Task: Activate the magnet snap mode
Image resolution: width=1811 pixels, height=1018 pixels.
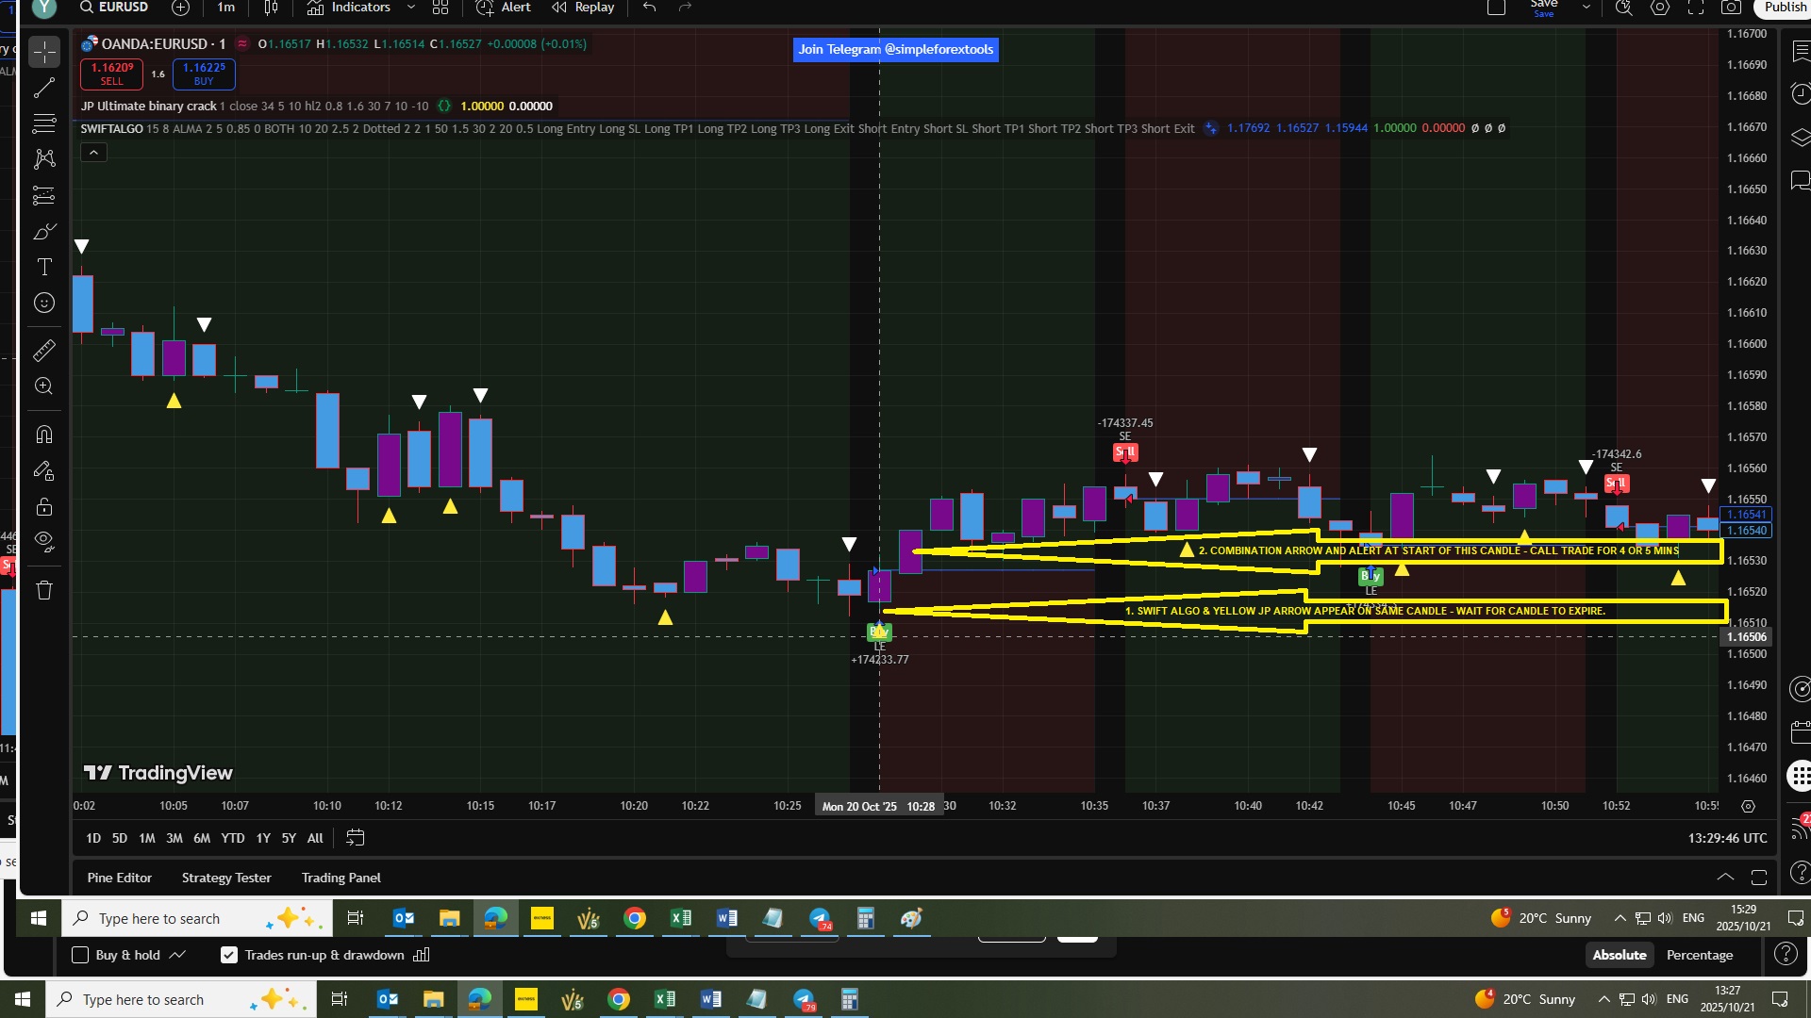Action: point(44,435)
